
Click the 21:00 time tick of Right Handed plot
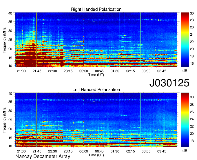click(21, 71)
